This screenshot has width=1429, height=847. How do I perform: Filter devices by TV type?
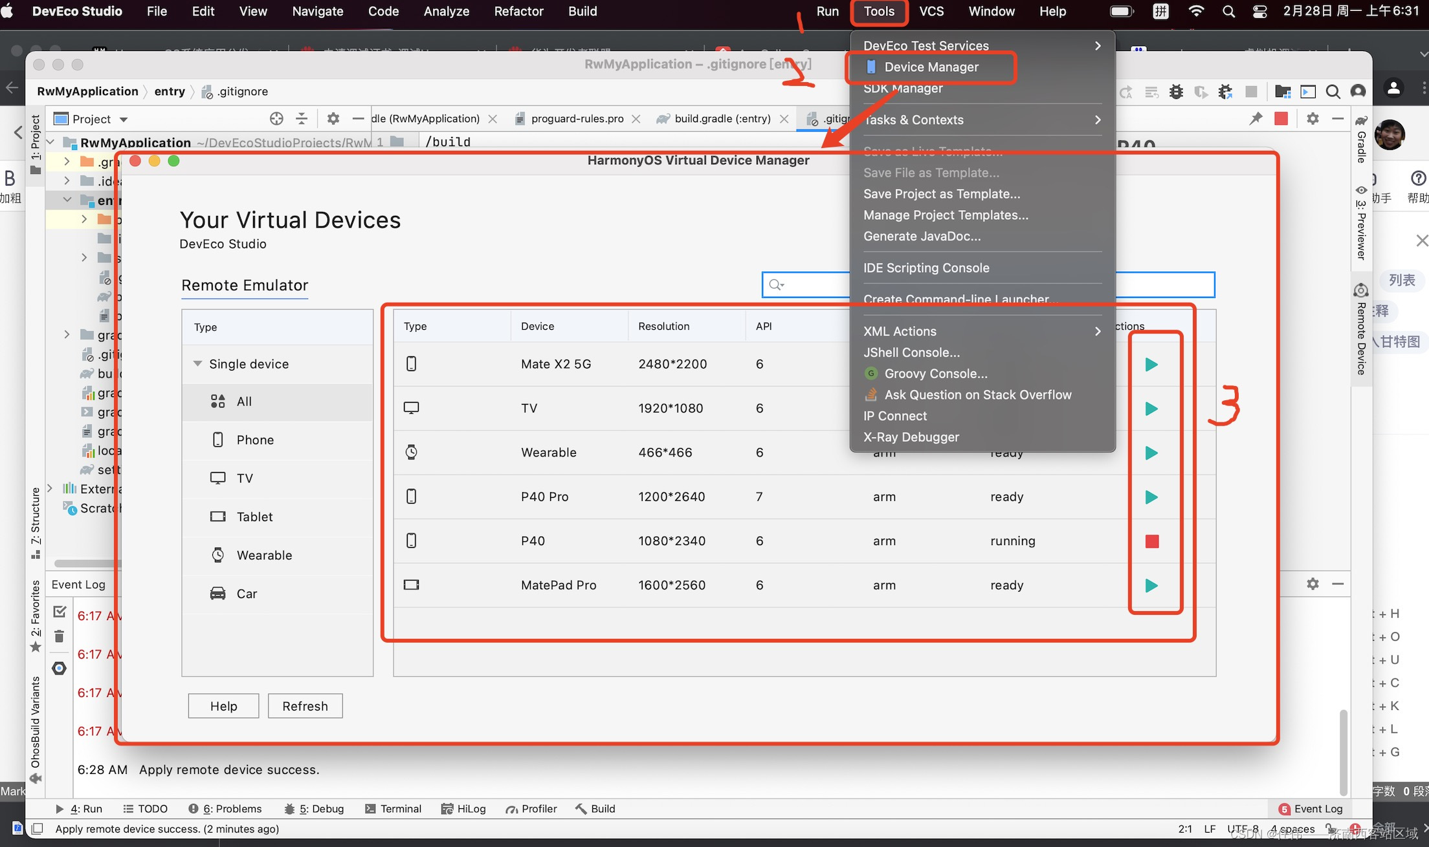tap(278, 478)
